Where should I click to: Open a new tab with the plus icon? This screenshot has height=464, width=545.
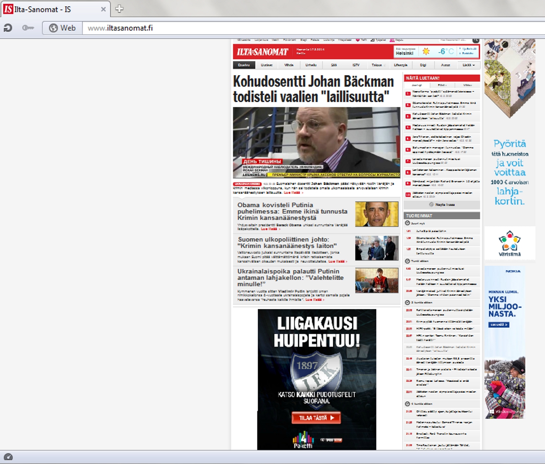(x=119, y=9)
